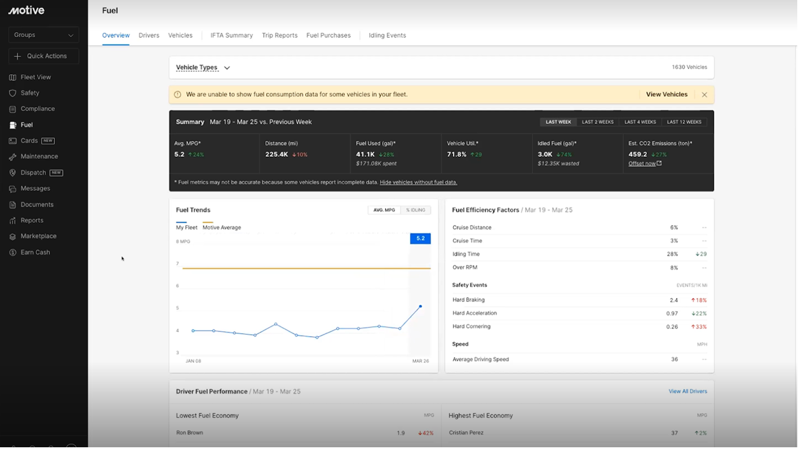Open the Fleet View sidebar icon
799x449 pixels.
[x=13, y=78]
